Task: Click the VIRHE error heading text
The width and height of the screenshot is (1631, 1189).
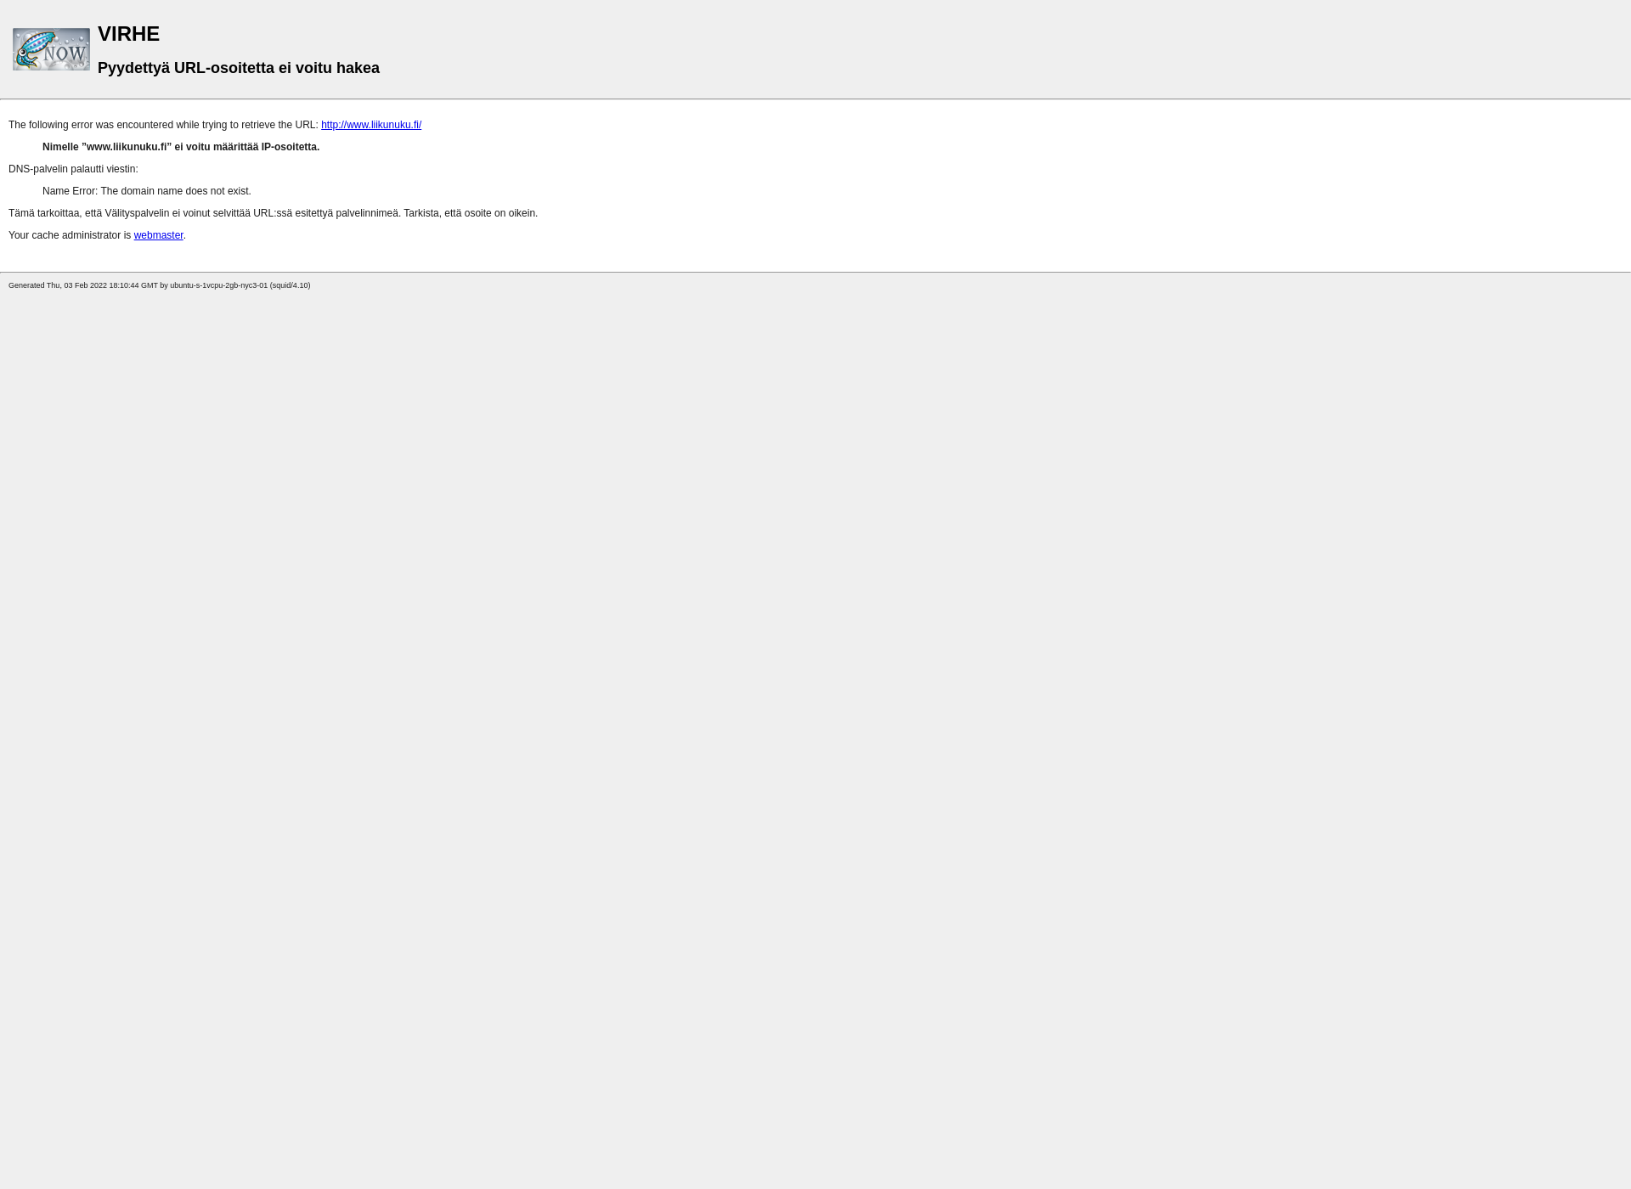Action: pos(128,33)
